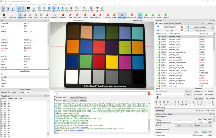
Task: Open the preview_ae_max_et address combo box
Action: 176,122
